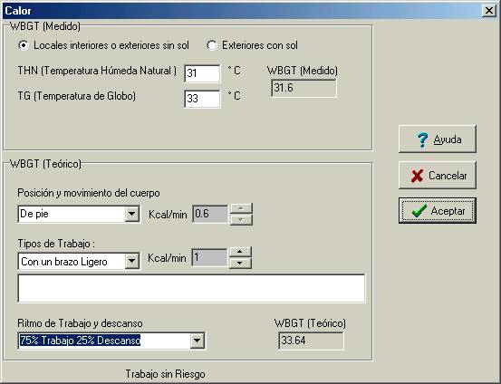
Task: Select Locales interiores o exteriores sin sol
Action: (x=24, y=45)
